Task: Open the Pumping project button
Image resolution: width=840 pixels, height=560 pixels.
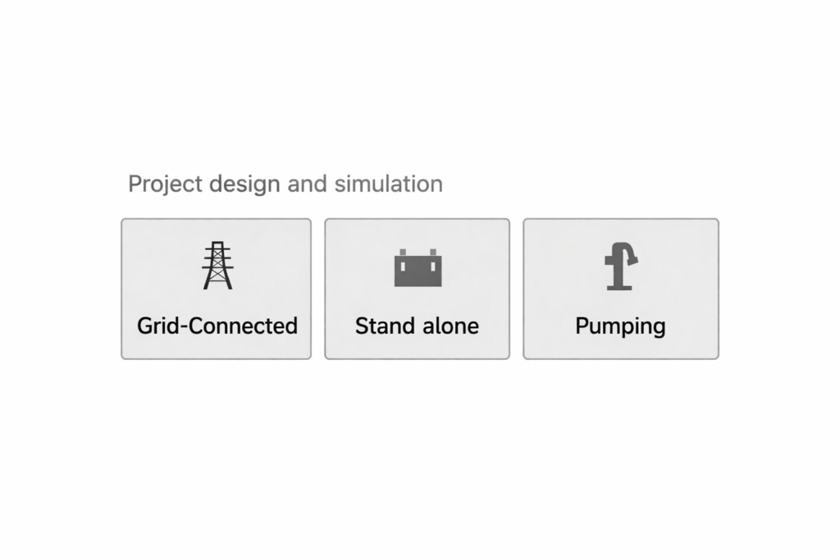Action: 621,289
